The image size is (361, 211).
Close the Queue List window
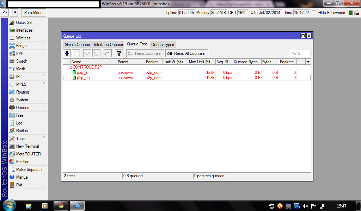(x=309, y=36)
